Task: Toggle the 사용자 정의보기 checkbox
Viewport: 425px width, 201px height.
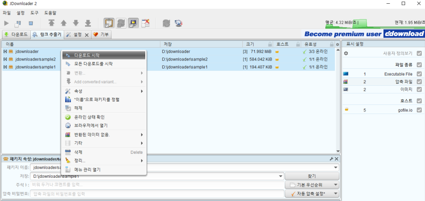Action: [419, 53]
